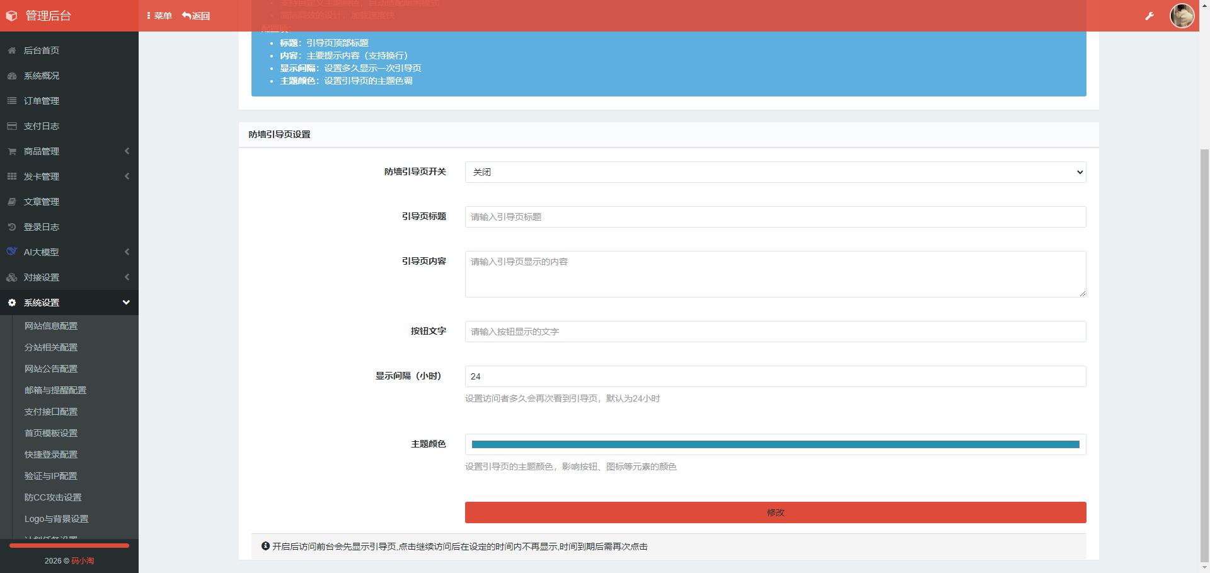Open the 防墙引导页开关 dropdown

(x=775, y=171)
